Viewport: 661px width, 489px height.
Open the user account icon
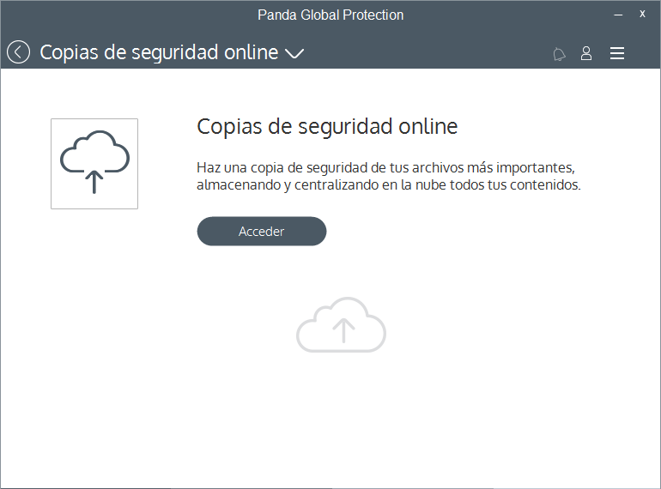point(586,53)
